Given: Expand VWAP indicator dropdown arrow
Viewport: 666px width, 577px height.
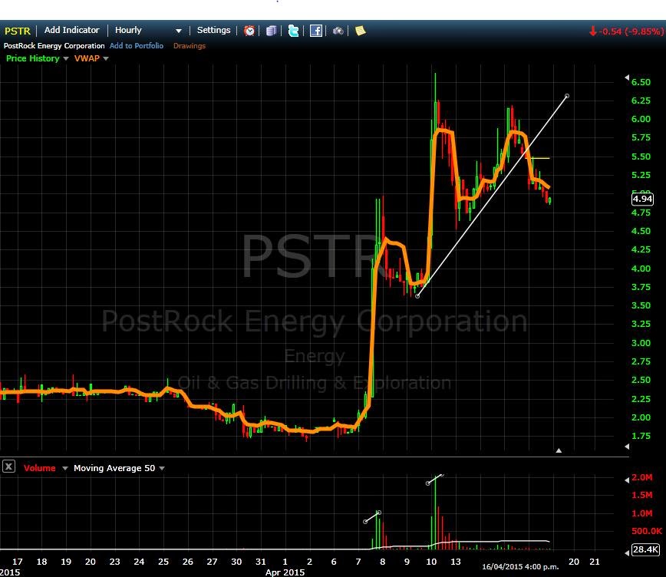Looking at the screenshot, I should click(106, 58).
